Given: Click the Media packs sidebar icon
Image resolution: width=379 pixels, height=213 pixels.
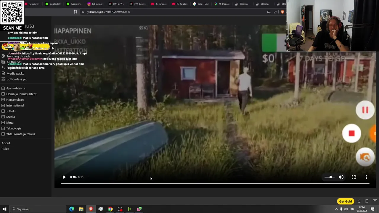Looking at the screenshot, I should click(x=3, y=73).
